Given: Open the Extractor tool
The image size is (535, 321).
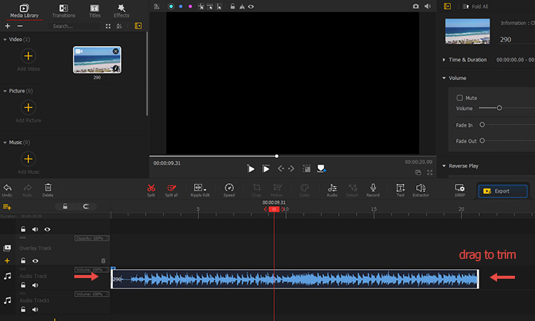Looking at the screenshot, I should (x=421, y=188).
